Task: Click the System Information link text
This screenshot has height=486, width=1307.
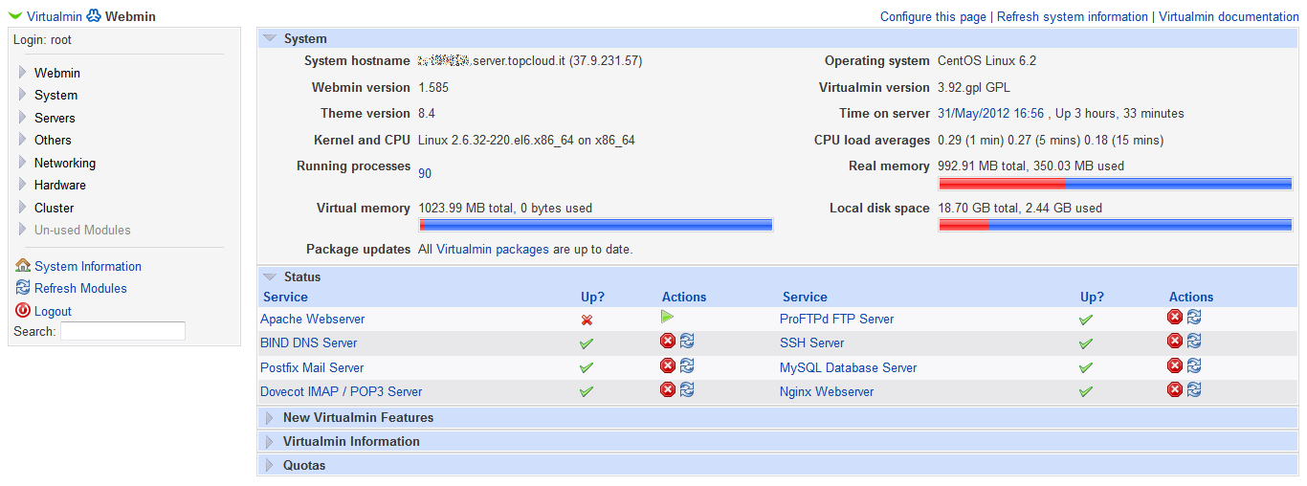Action: click(88, 266)
